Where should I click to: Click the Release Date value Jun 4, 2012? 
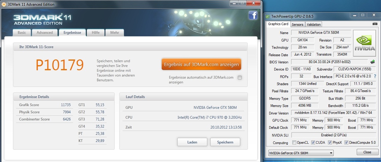click(303, 54)
